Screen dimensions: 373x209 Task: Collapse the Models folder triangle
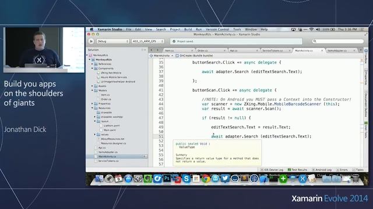[92, 91]
